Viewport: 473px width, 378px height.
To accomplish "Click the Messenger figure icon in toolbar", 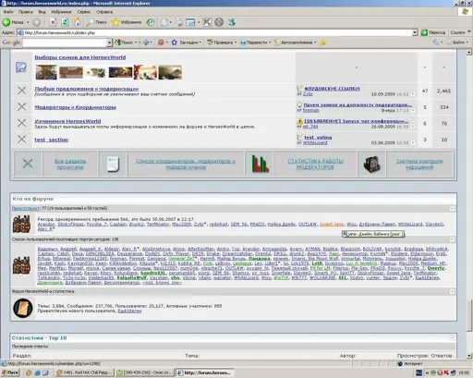I will pyautogui.click(x=231, y=22).
